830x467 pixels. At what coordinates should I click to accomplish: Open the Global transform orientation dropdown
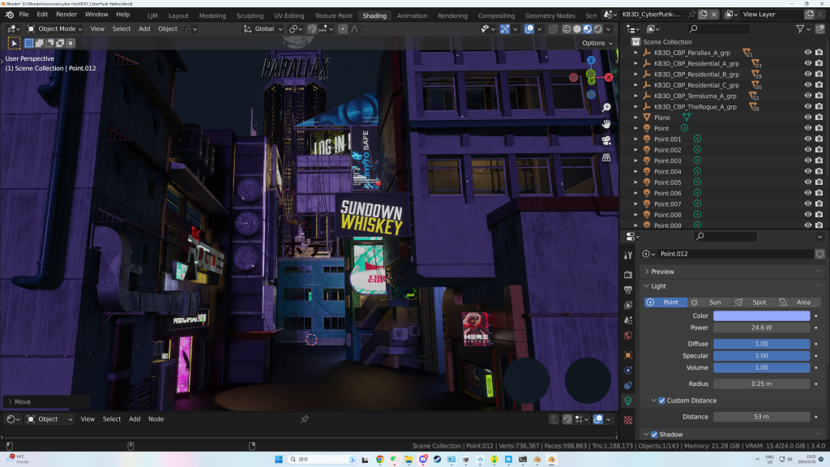(263, 29)
